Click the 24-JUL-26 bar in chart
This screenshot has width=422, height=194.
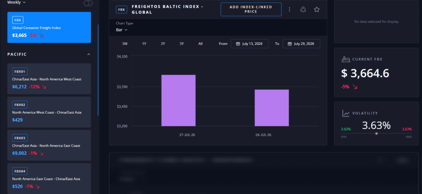pyautogui.click(x=272, y=108)
